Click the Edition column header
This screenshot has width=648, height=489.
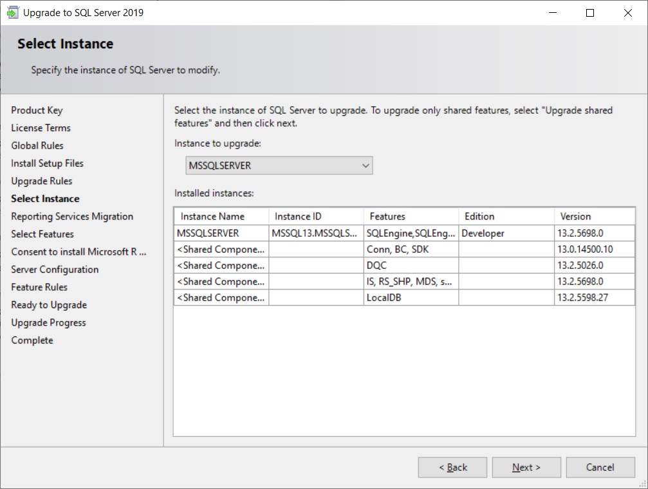[x=506, y=216]
